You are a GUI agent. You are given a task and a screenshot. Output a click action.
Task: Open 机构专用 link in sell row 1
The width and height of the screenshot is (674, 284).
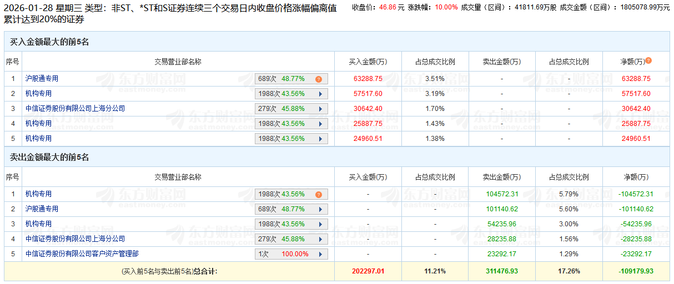(x=38, y=194)
